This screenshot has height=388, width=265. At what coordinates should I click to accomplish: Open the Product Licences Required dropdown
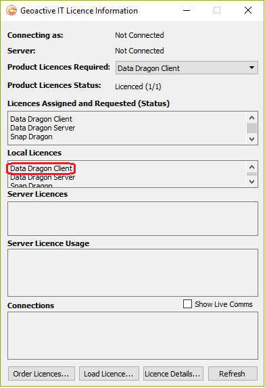click(187, 68)
